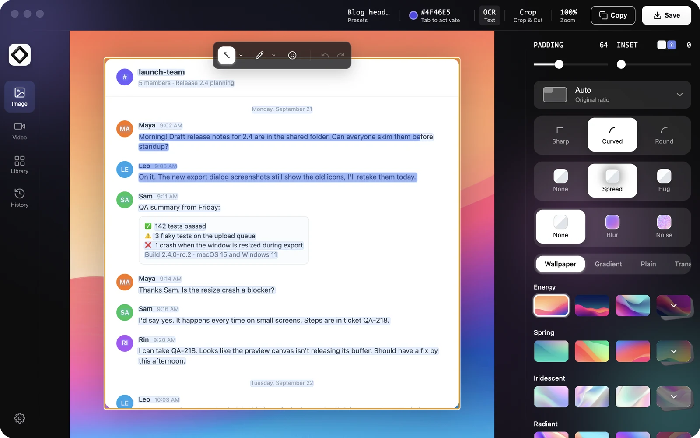Select the arrow annotation tool

227,55
